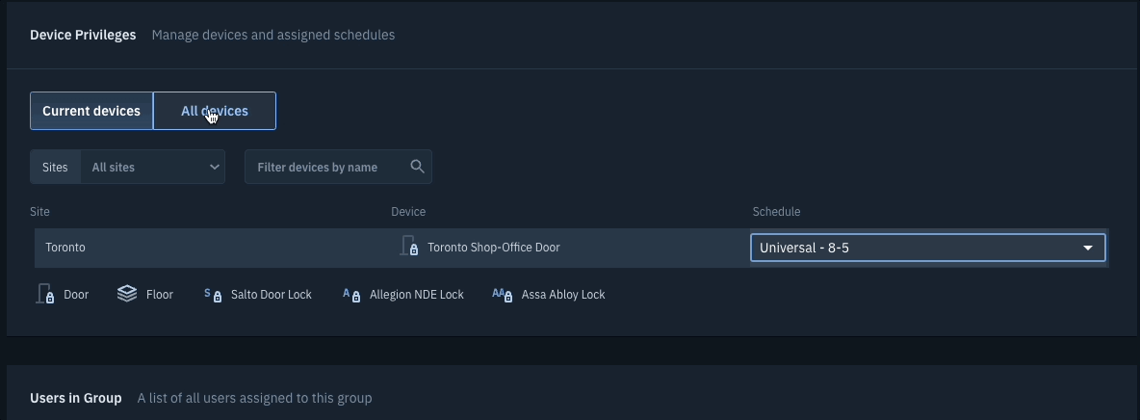Viewport: 1140px width, 420px height.
Task: Click the Sites label
Action: point(55,167)
